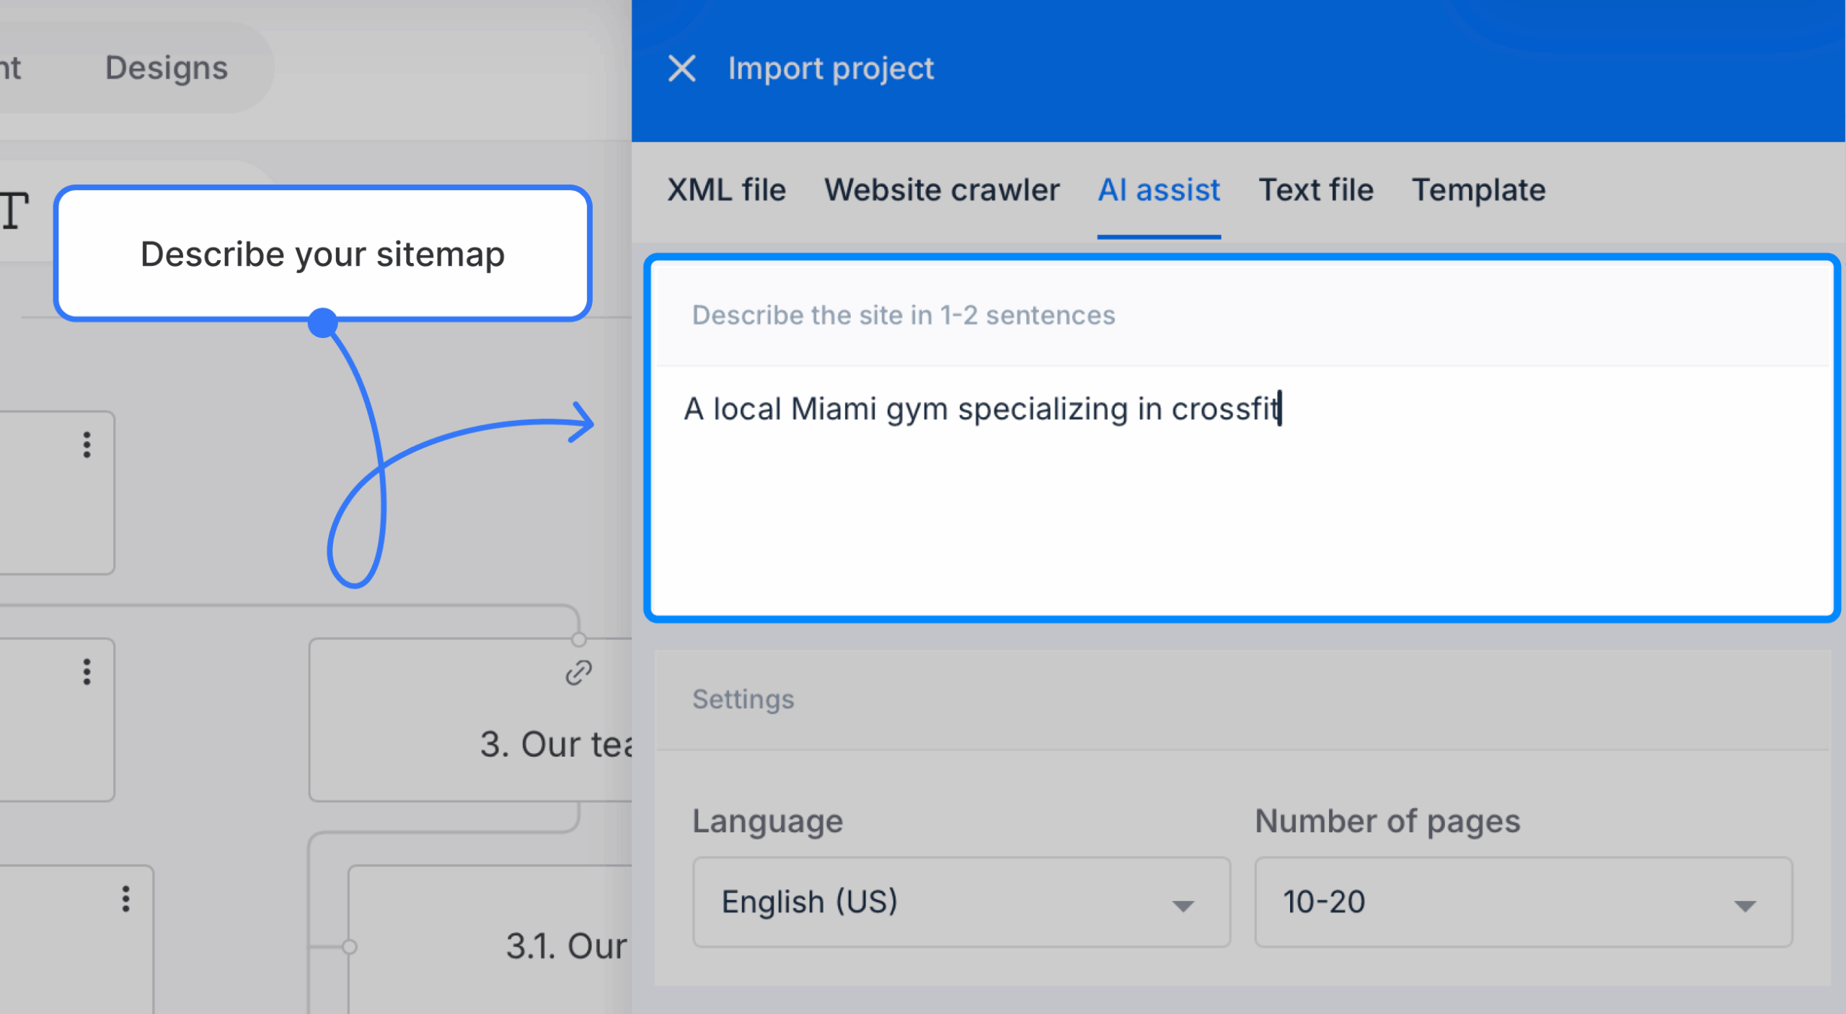The height and width of the screenshot is (1014, 1846).
Task: Open the Template tab
Action: click(1478, 190)
